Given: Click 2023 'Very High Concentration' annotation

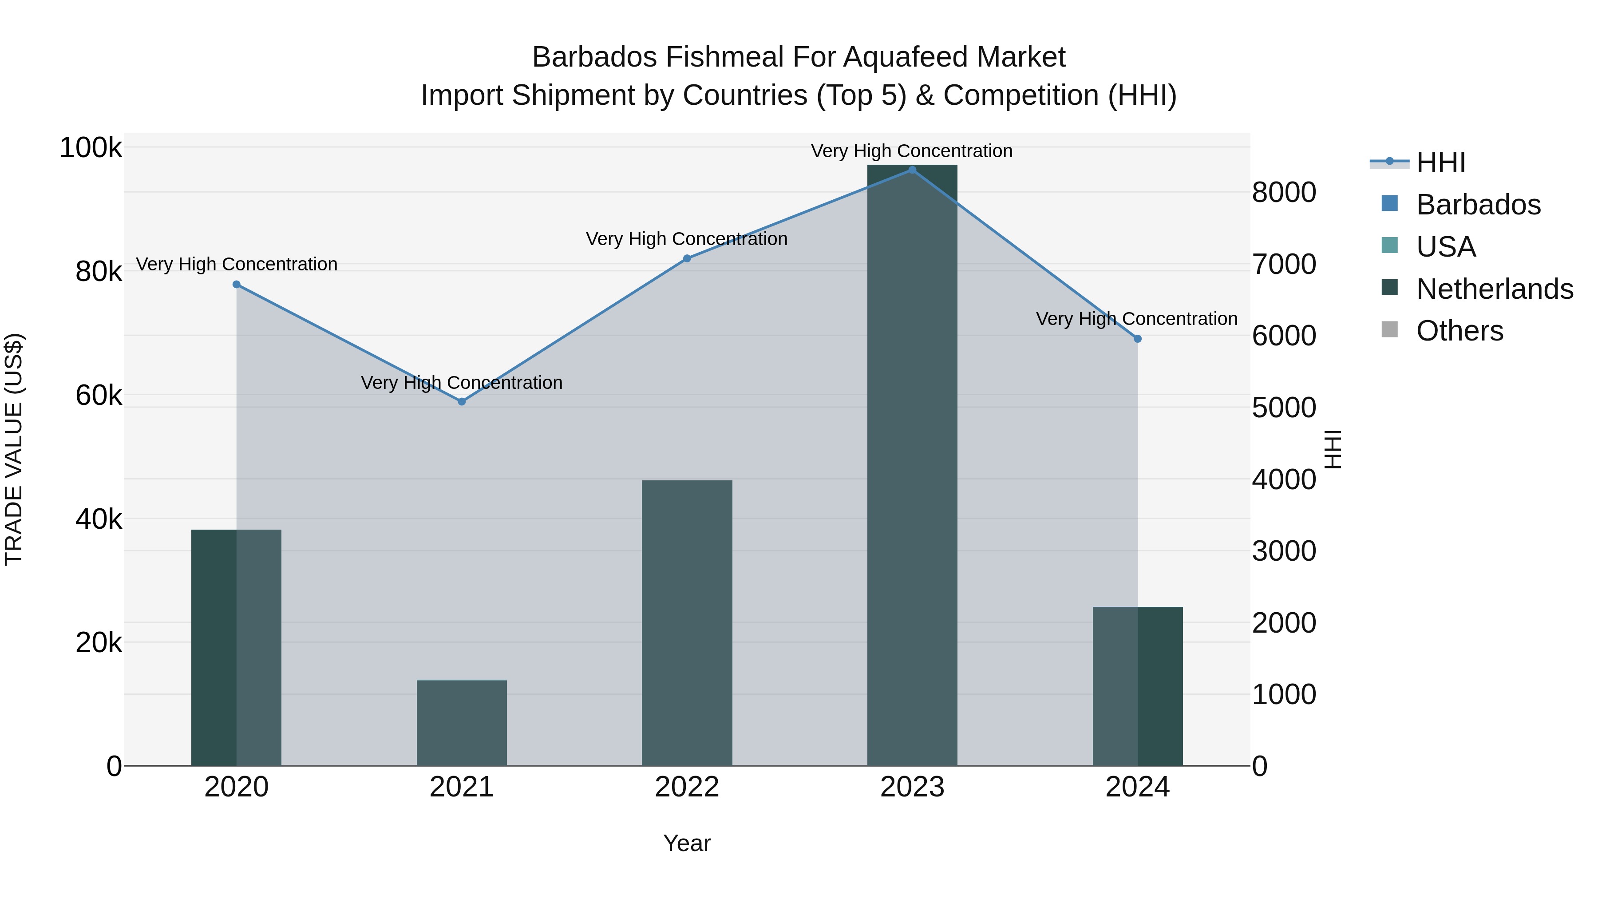Looking at the screenshot, I should click(912, 151).
